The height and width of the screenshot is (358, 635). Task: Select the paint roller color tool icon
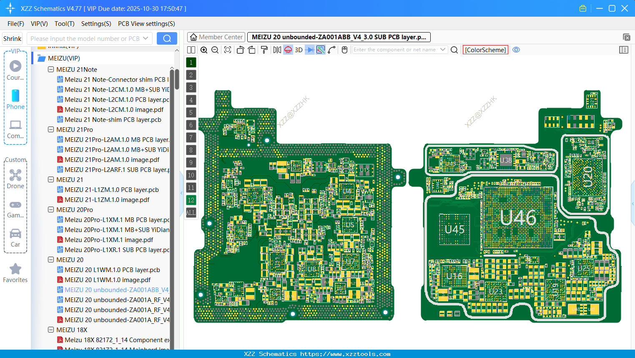tap(264, 50)
